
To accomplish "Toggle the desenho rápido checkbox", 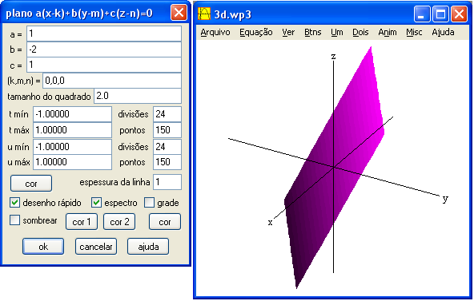I will coord(14,203).
